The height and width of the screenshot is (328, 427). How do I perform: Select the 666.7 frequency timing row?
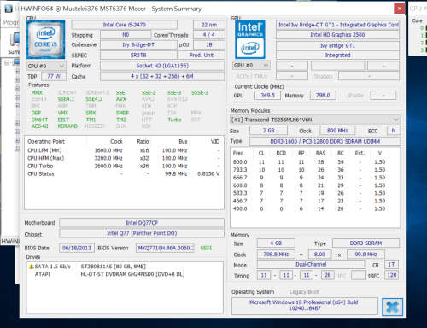pyautogui.click(x=309, y=178)
